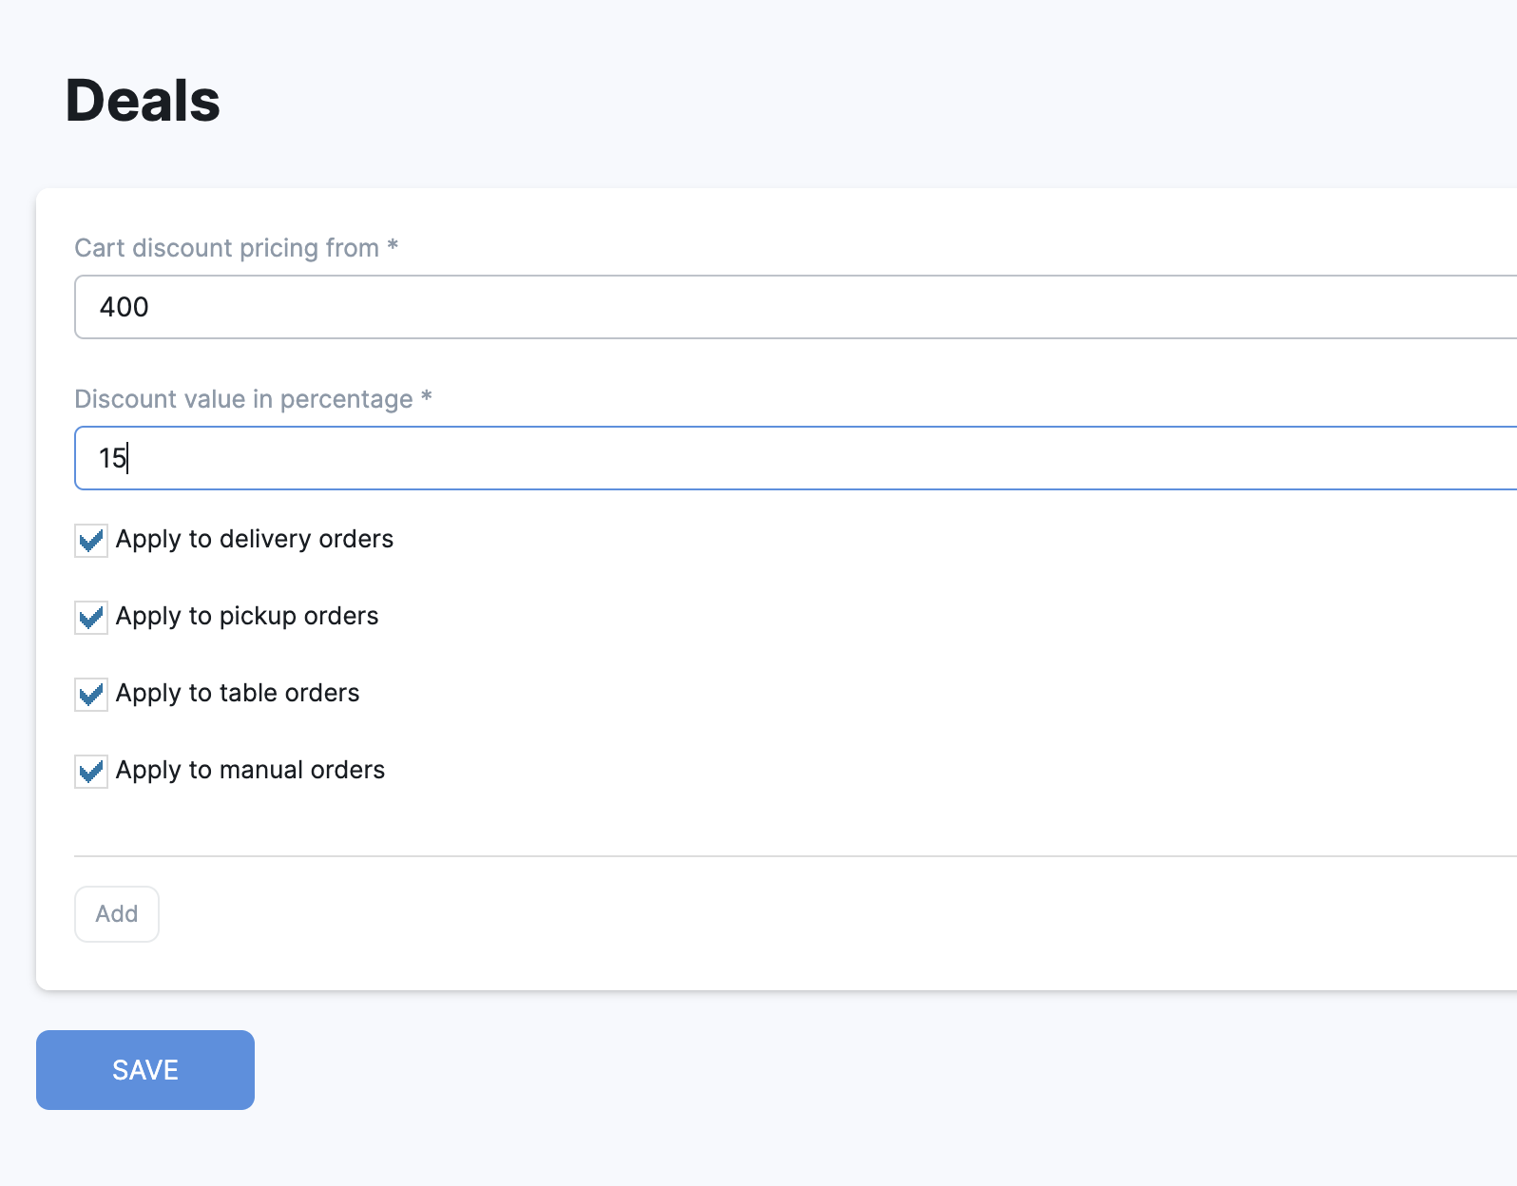Screen dimensions: 1517x1186
Task: Untick the manual orders checkbox
Action: pos(91,772)
